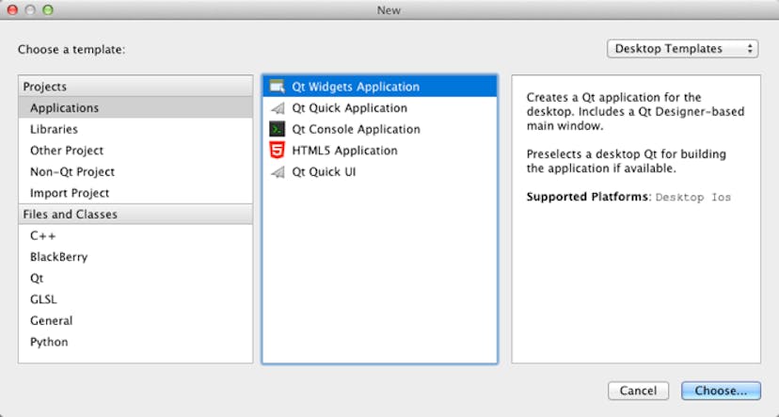Image resolution: width=779 pixels, height=417 pixels.
Task: Click the Projects section header
Action: pyautogui.click(x=135, y=87)
